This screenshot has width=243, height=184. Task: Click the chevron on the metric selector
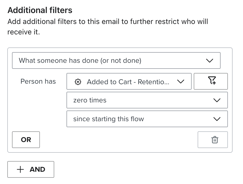coord(181,81)
